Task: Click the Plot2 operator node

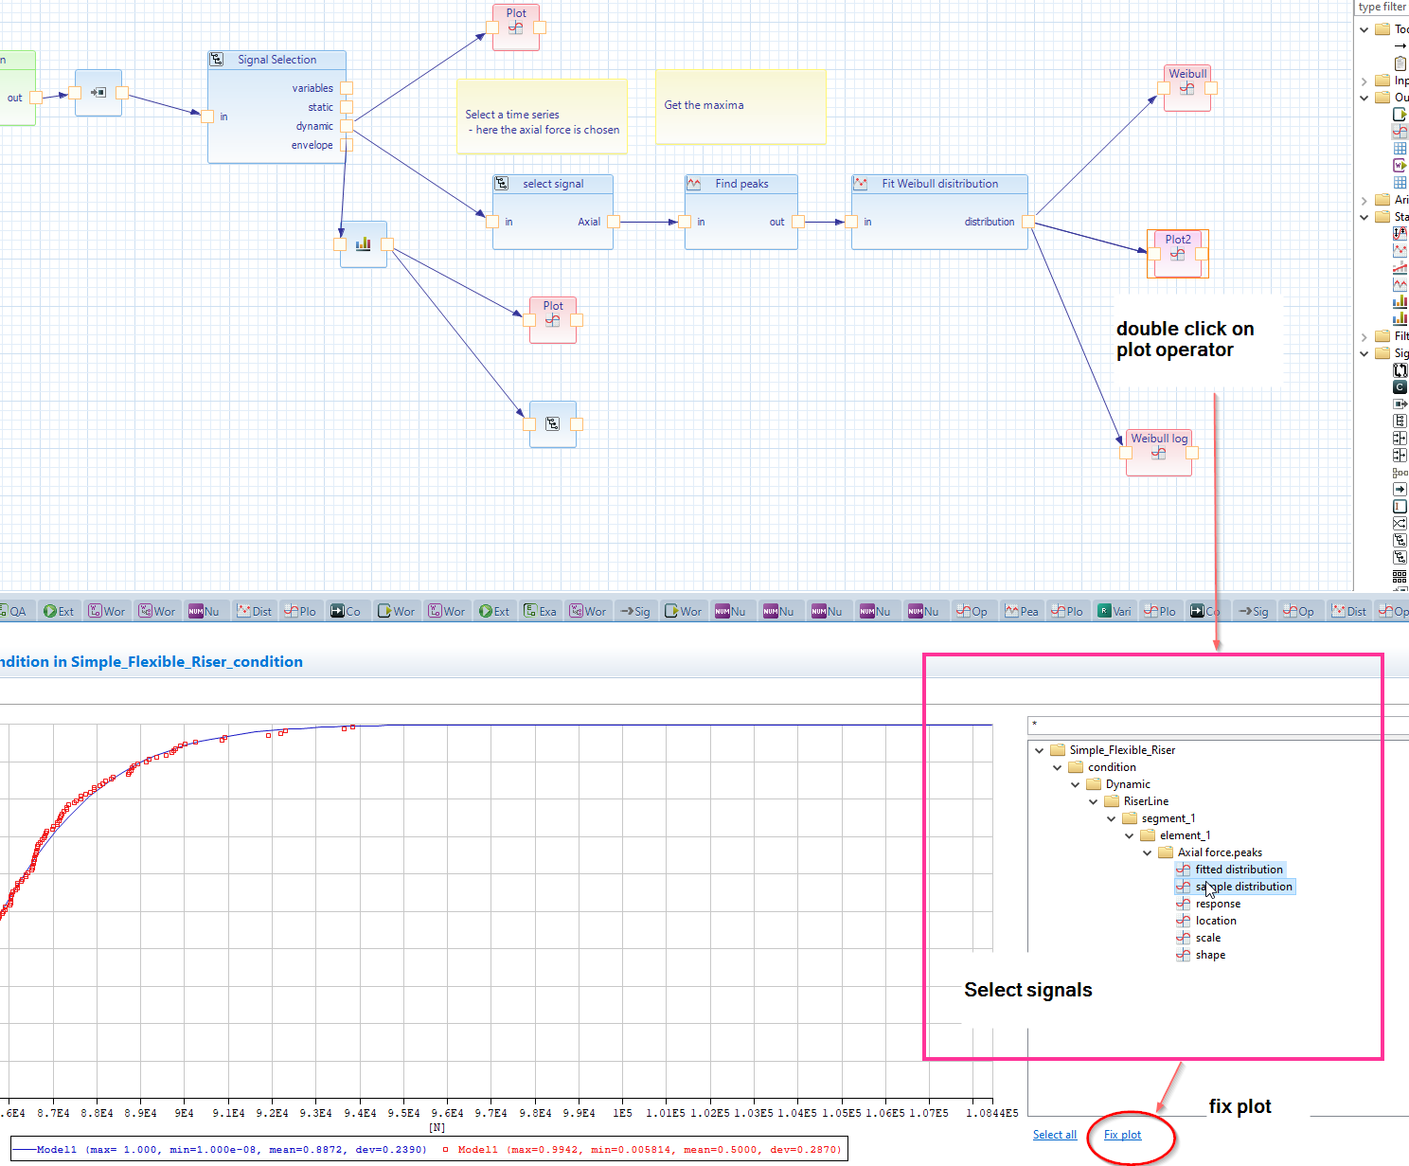Action: (x=1177, y=254)
